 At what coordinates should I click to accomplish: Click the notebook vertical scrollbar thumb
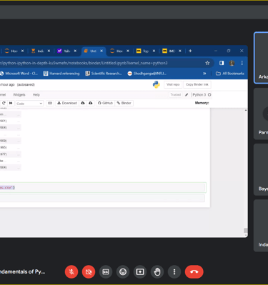245,231
